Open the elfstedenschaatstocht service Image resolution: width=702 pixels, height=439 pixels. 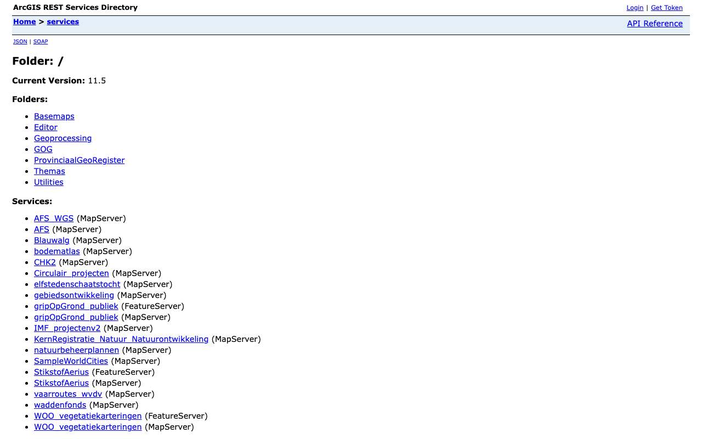pos(77,284)
